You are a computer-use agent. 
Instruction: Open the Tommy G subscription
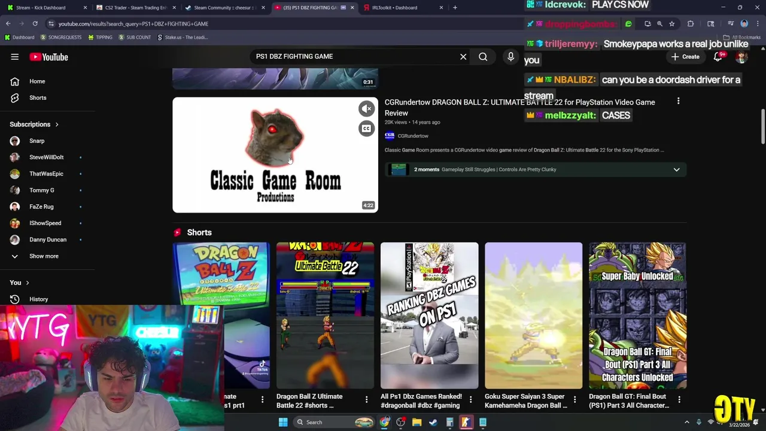pos(43,190)
